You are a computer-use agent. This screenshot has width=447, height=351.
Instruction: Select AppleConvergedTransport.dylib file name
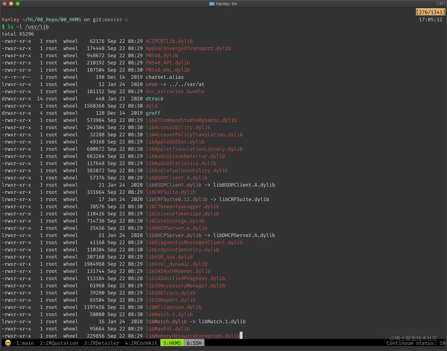click(188, 48)
